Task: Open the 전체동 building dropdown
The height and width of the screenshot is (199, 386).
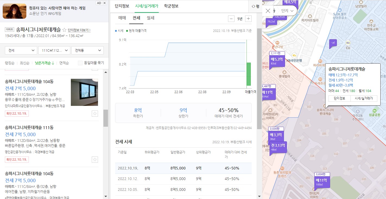Action: tap(87, 50)
